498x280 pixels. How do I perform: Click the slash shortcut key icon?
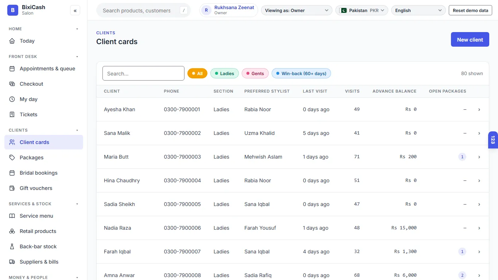coord(184,11)
